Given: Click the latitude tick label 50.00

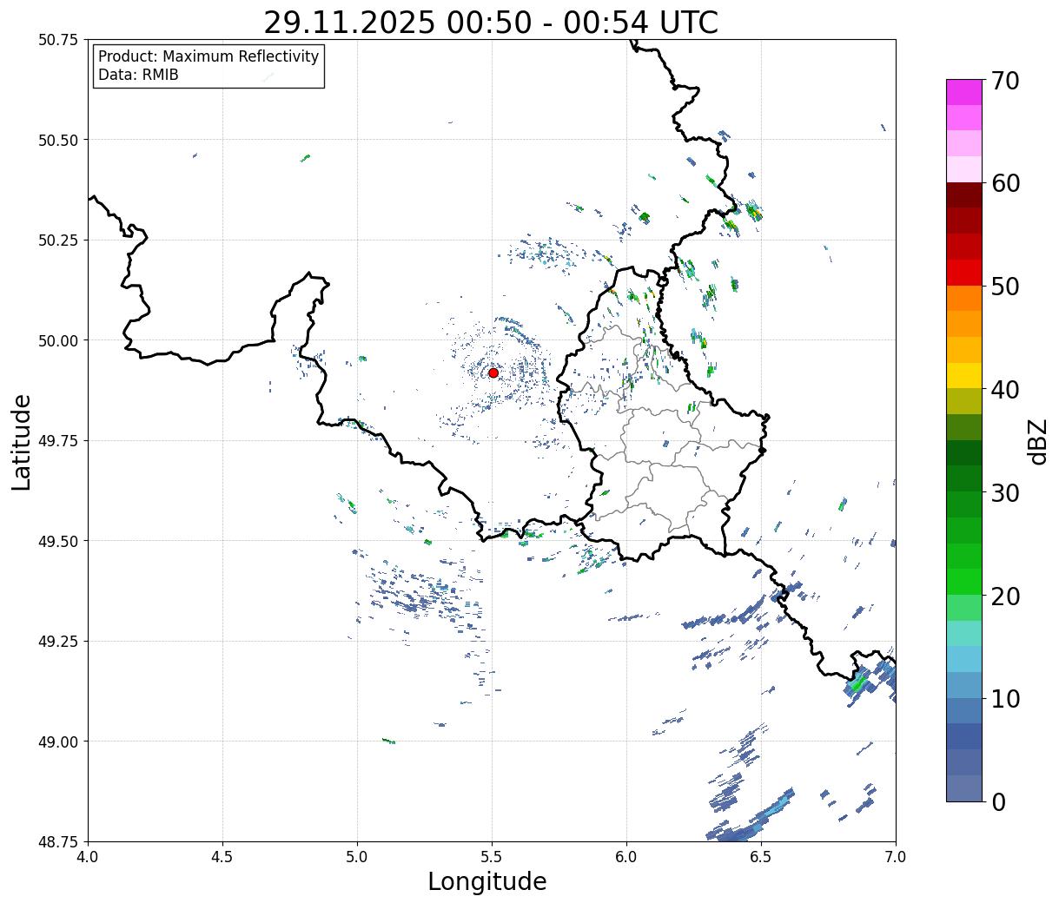Looking at the screenshot, I should click(58, 340).
